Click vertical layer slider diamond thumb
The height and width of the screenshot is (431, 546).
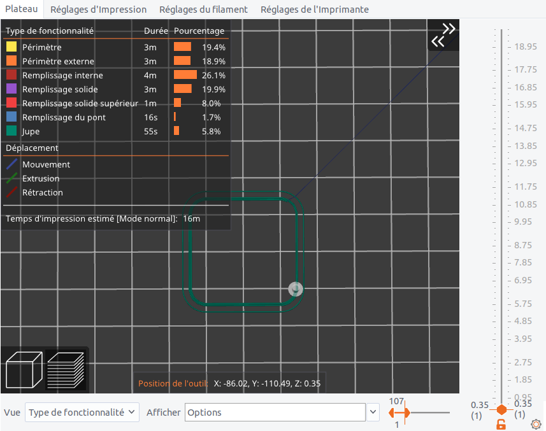pyautogui.click(x=501, y=409)
